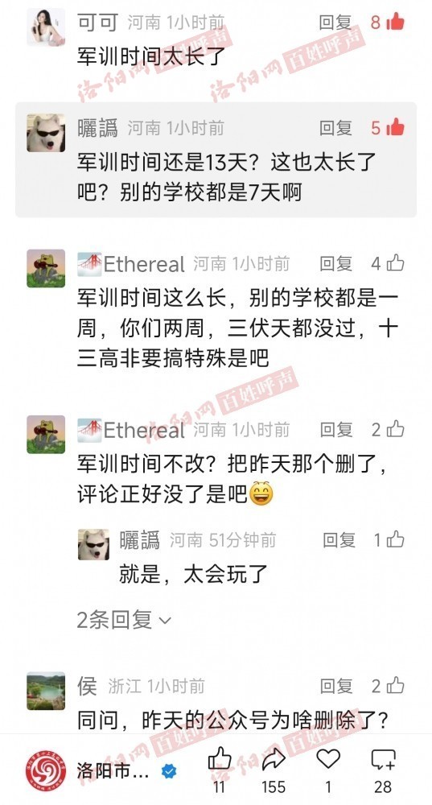Like Ethereal's comment with 4 likes
This screenshot has height=805, width=432.
tap(396, 263)
